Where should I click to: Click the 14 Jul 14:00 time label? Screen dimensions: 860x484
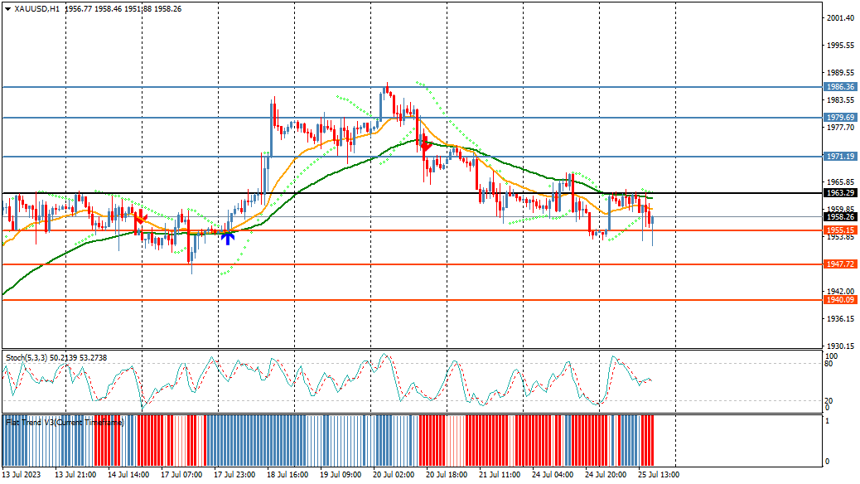tap(128, 475)
